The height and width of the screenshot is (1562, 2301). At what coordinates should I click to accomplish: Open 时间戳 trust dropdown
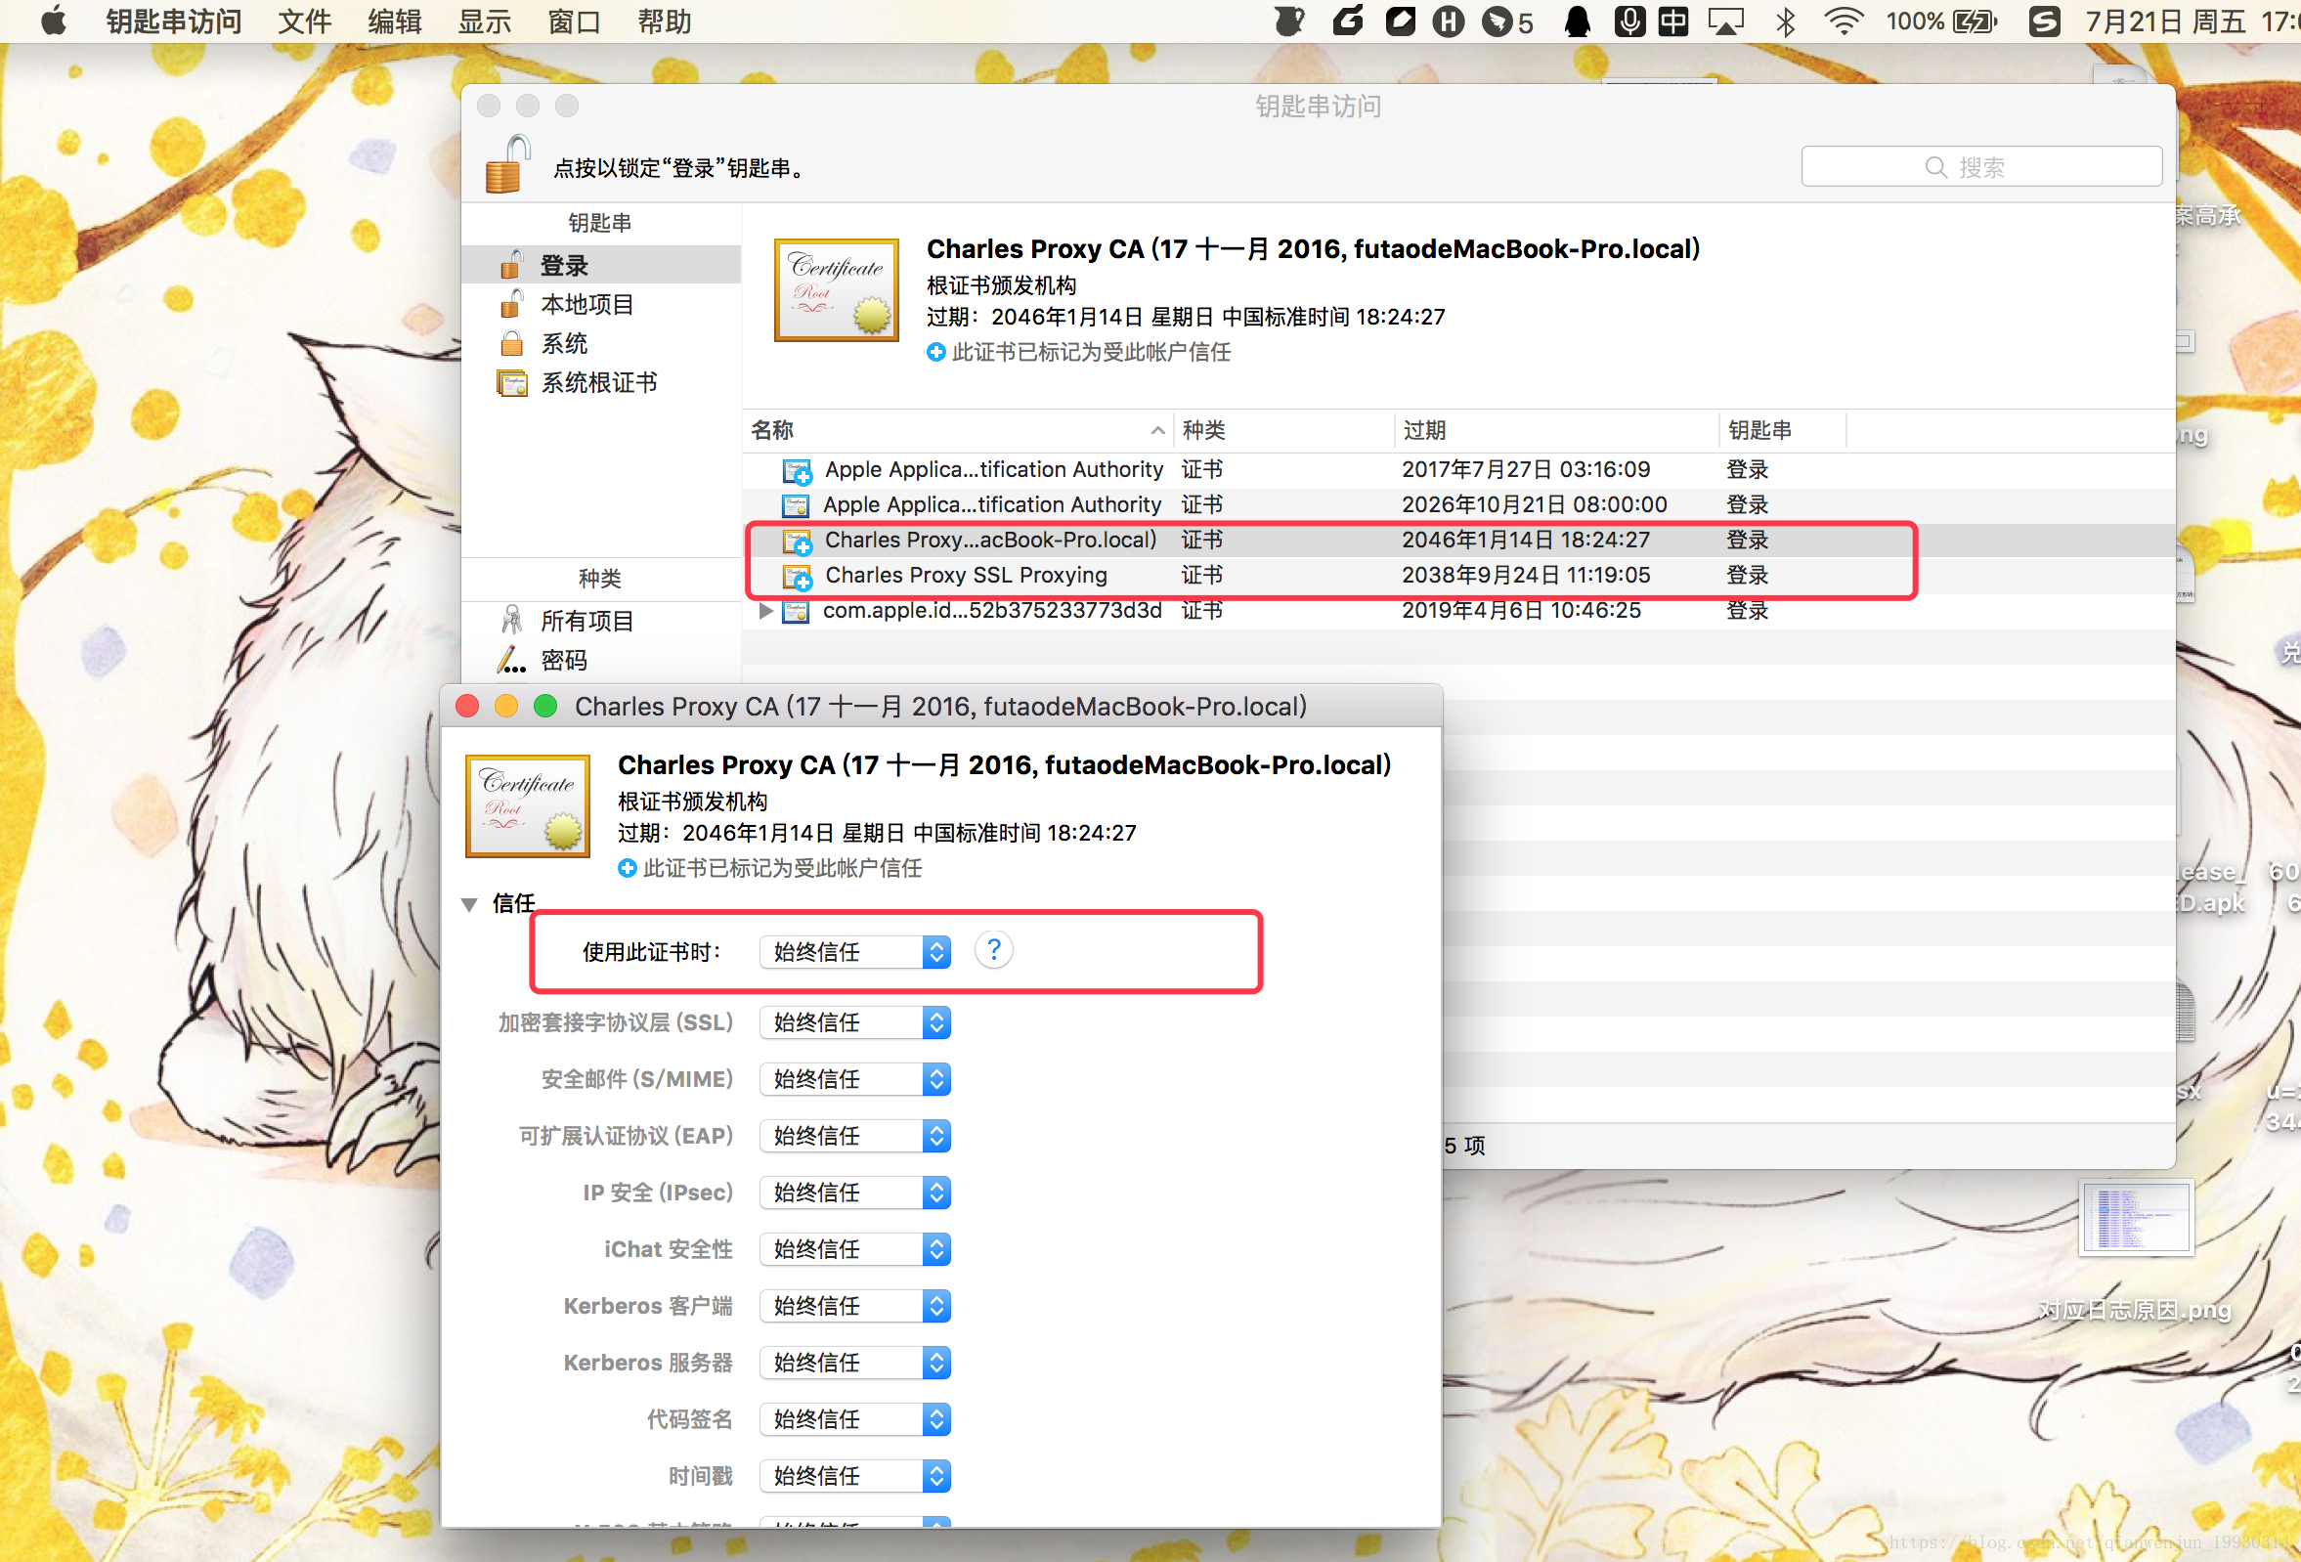point(854,1476)
